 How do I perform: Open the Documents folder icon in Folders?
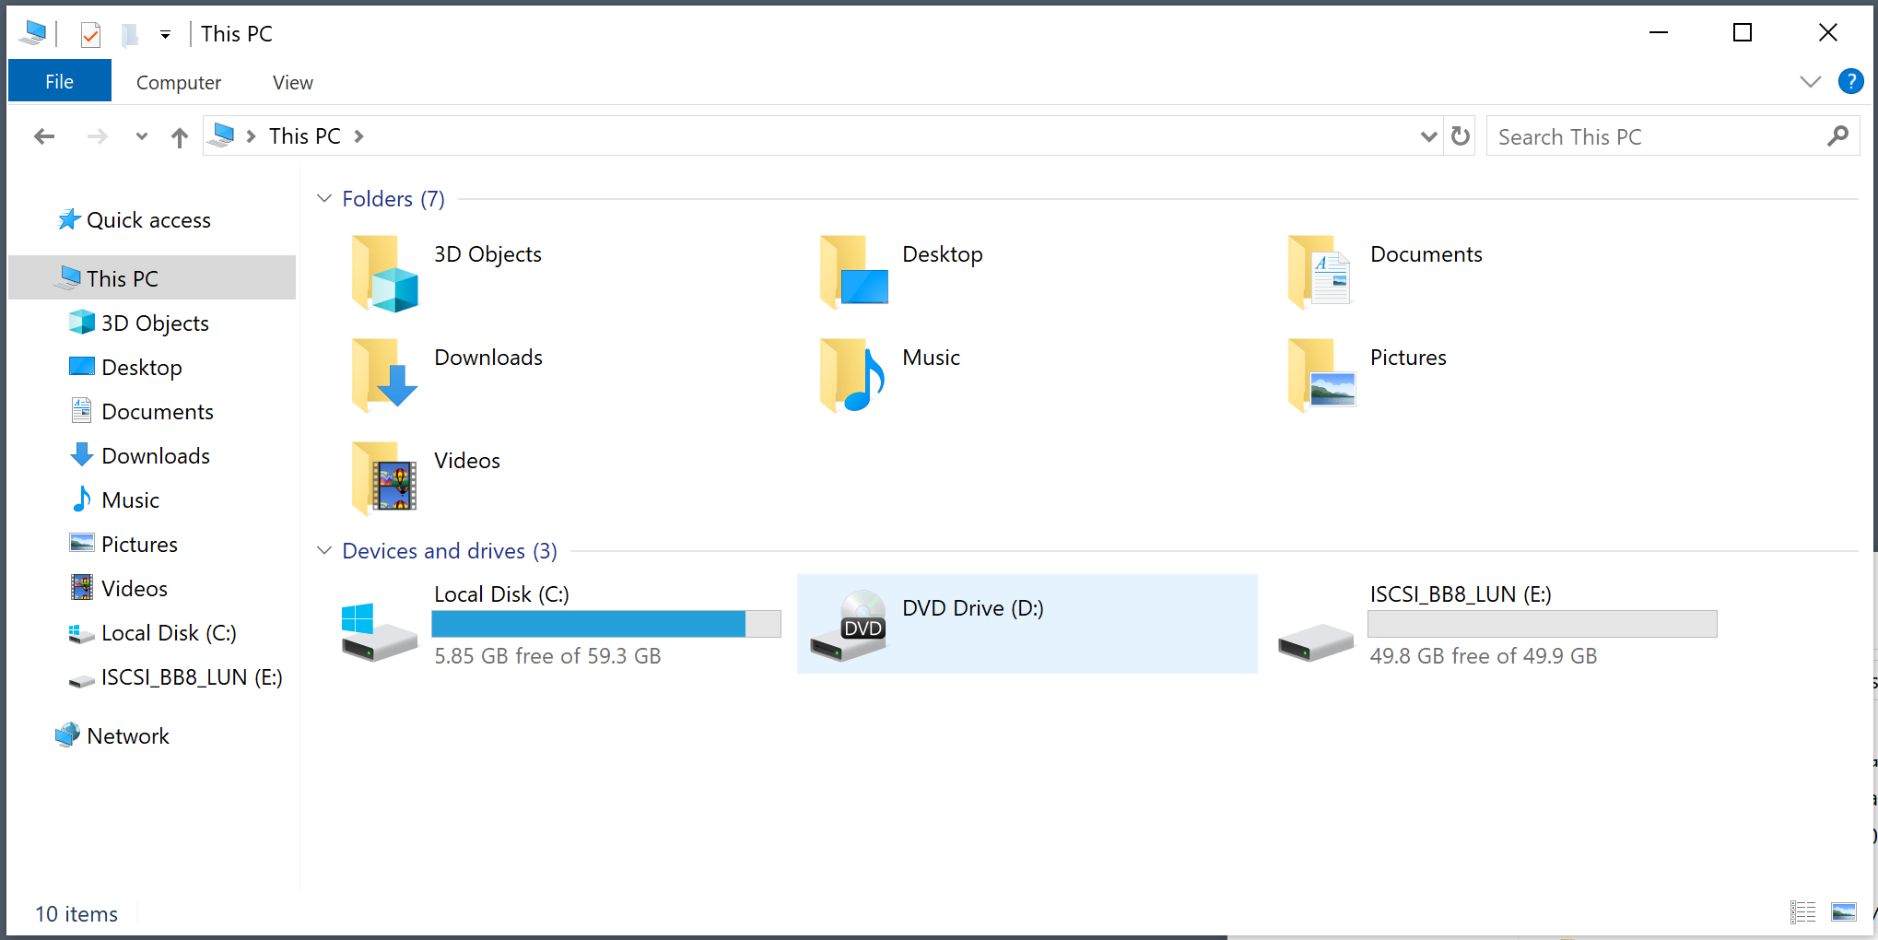(x=1320, y=273)
